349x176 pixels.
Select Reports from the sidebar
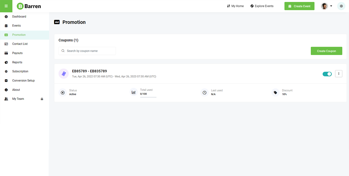point(17,62)
